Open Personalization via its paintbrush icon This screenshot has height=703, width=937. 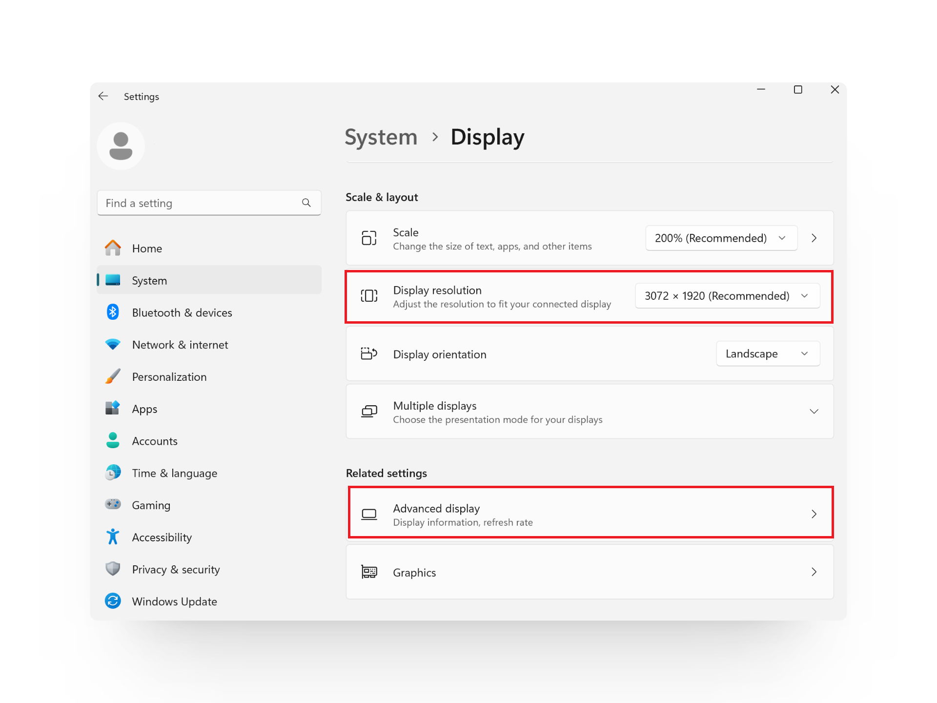pos(113,376)
